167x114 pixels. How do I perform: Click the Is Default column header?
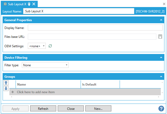(100, 85)
